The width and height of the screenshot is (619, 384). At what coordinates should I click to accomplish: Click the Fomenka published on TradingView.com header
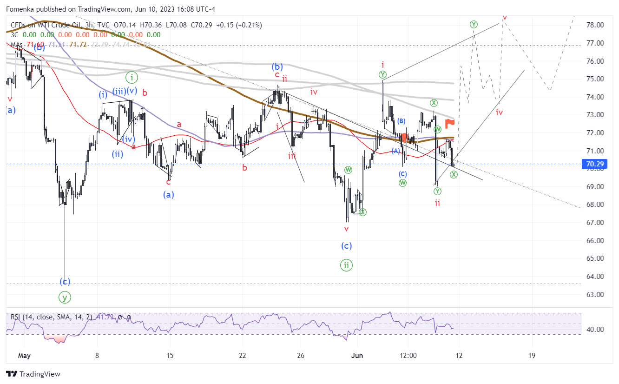111,9
